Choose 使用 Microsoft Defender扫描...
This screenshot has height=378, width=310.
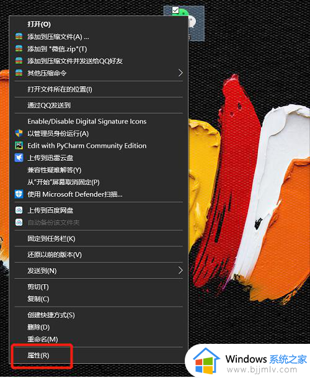99,194
